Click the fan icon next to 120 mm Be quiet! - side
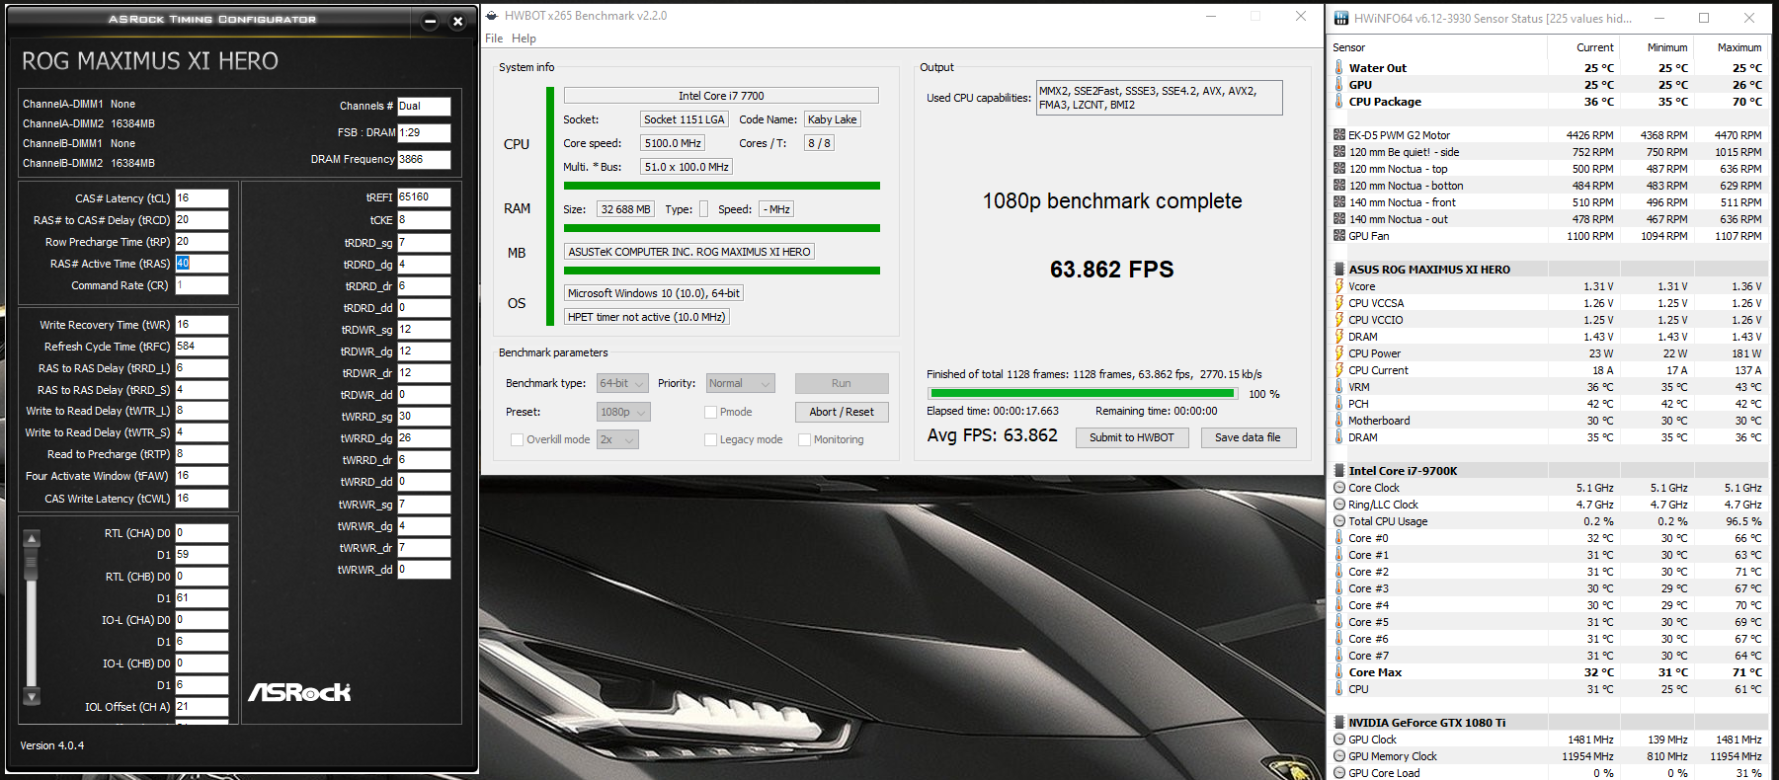This screenshot has width=1779, height=780. 1339,151
